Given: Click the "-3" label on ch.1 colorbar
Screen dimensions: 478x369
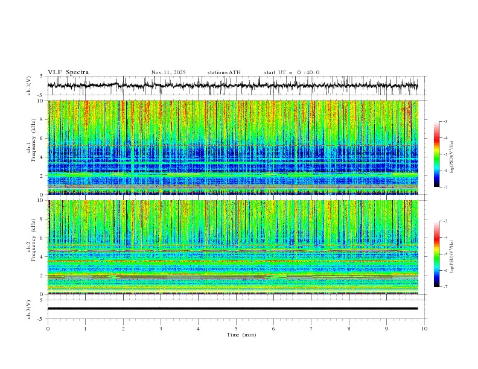Looking at the screenshot, I should point(445,121).
